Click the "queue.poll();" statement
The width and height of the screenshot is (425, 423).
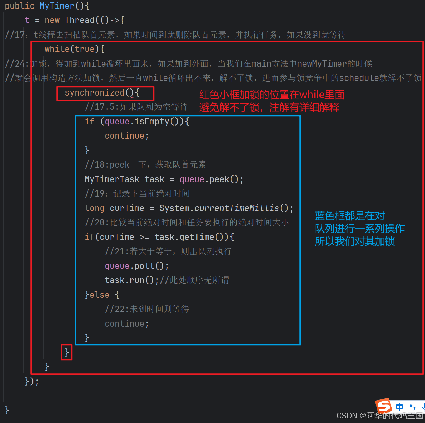point(137,266)
